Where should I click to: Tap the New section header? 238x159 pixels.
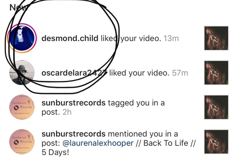coord(19,7)
